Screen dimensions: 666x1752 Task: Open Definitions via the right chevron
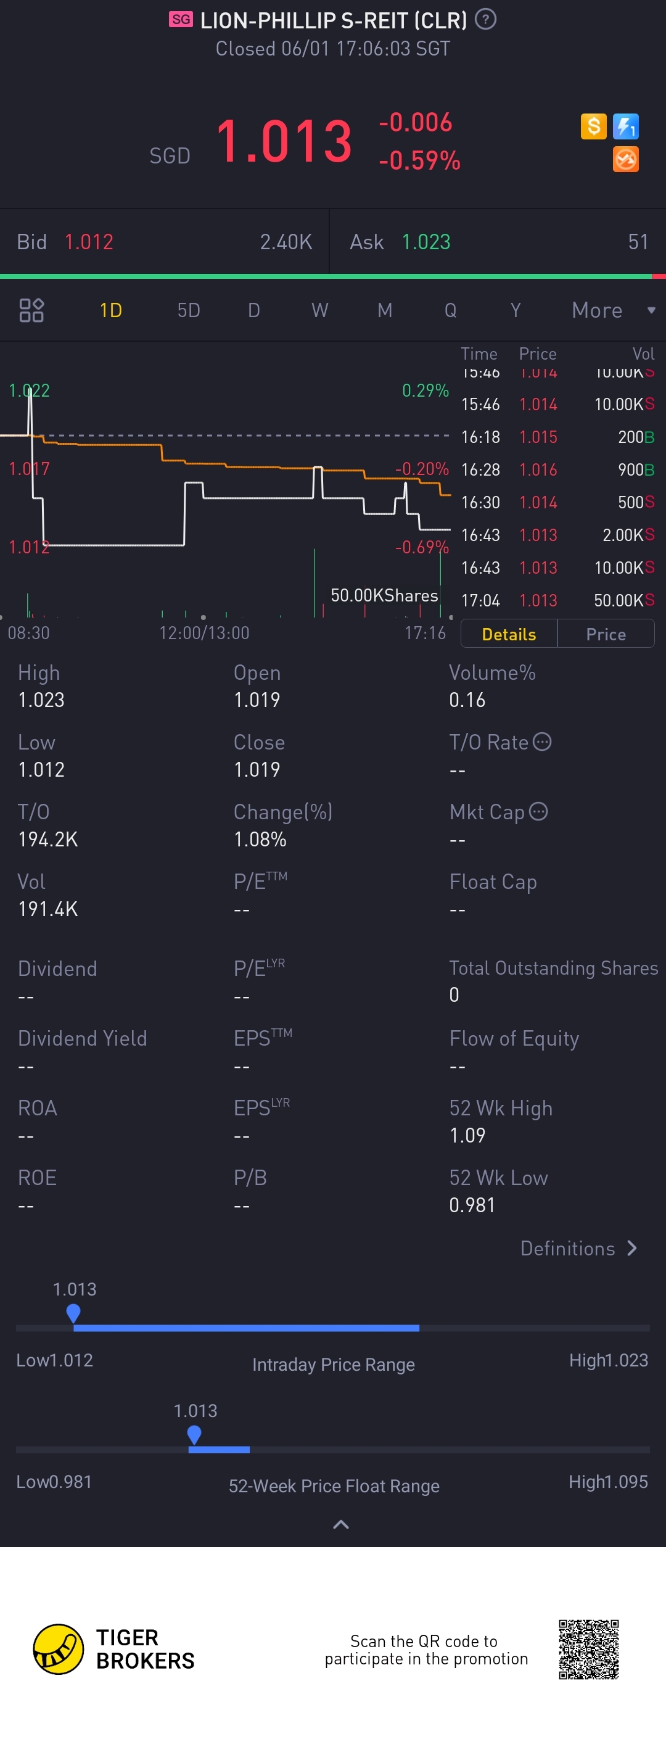(x=632, y=1248)
